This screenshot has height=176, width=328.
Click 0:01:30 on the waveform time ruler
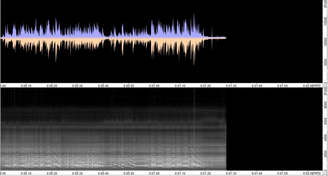coord(231,86)
